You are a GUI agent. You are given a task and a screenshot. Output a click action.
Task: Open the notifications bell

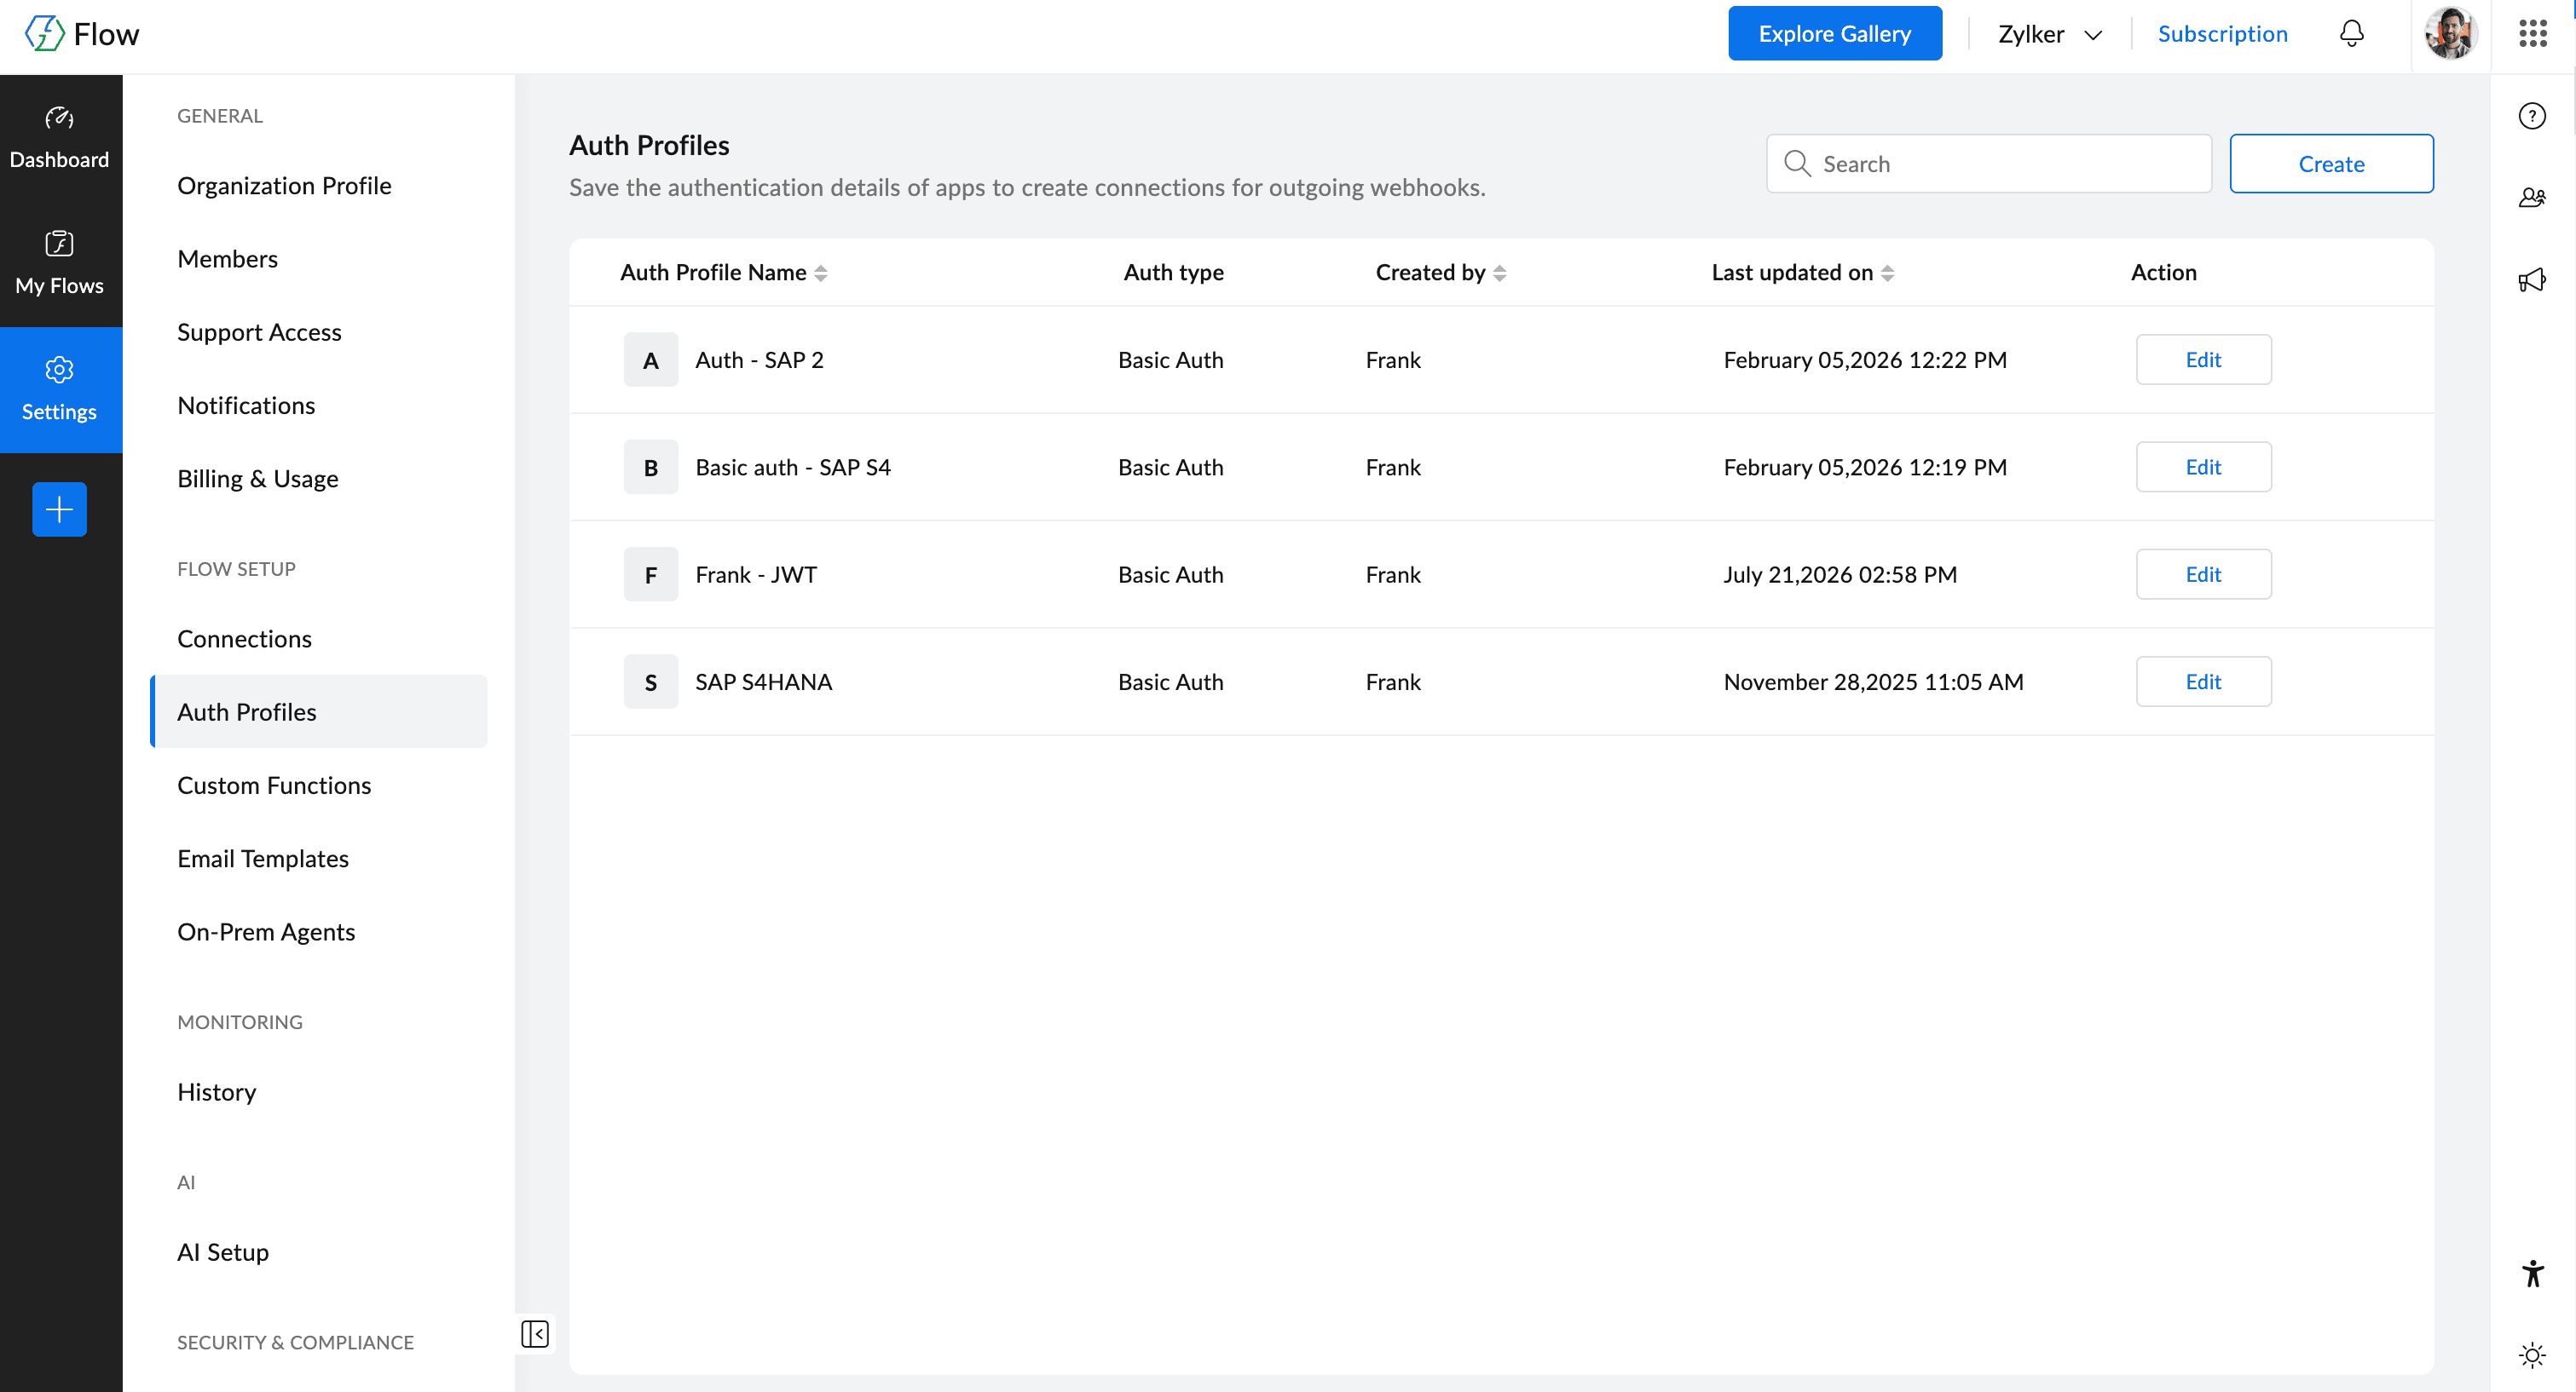(x=2351, y=34)
